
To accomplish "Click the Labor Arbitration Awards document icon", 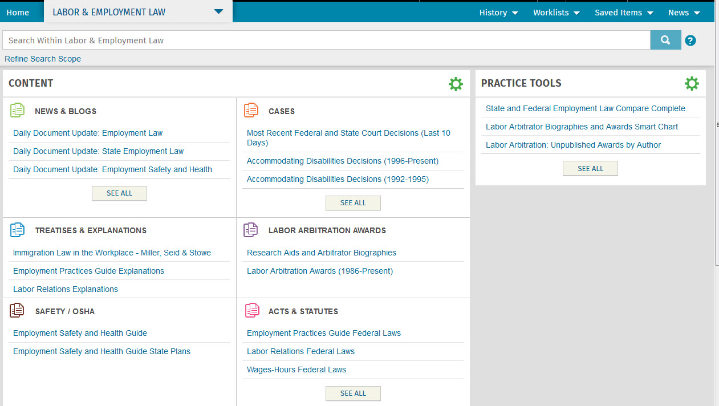I will click(x=251, y=230).
